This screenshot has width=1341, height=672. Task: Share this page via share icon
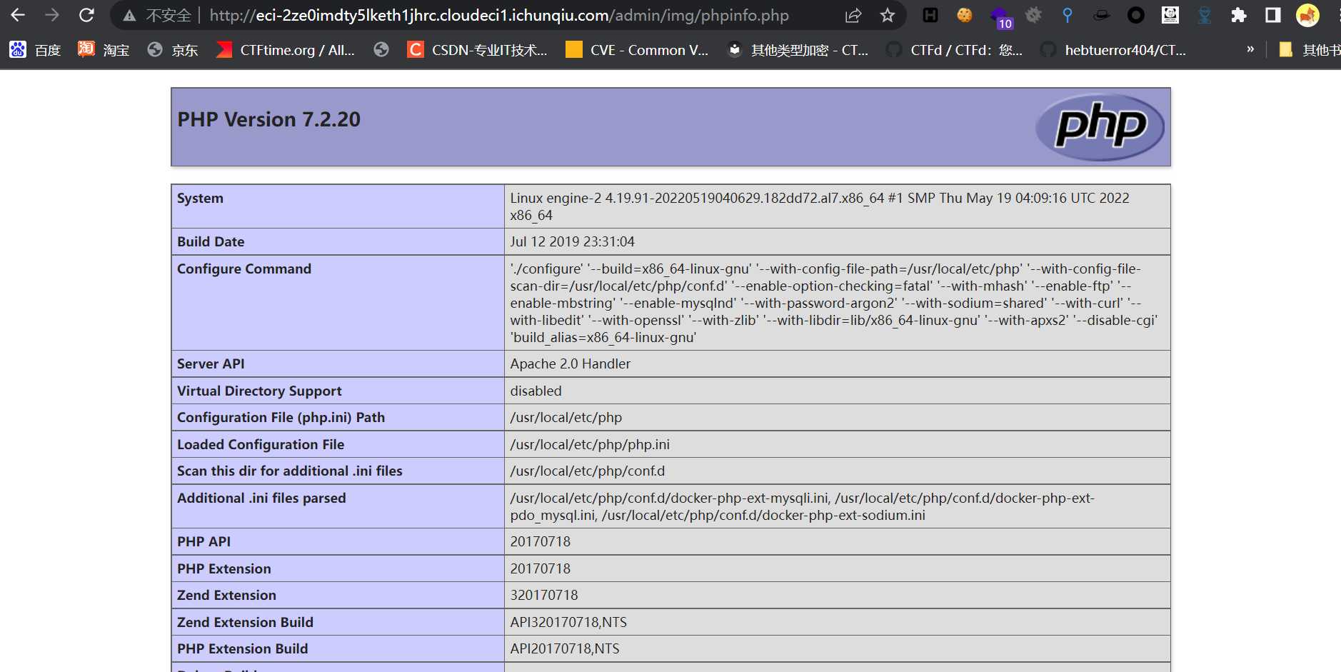[x=853, y=16]
